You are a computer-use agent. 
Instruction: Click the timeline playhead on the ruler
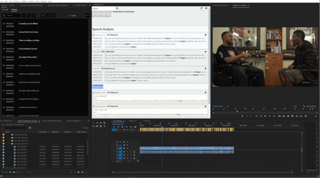(x=162, y=127)
